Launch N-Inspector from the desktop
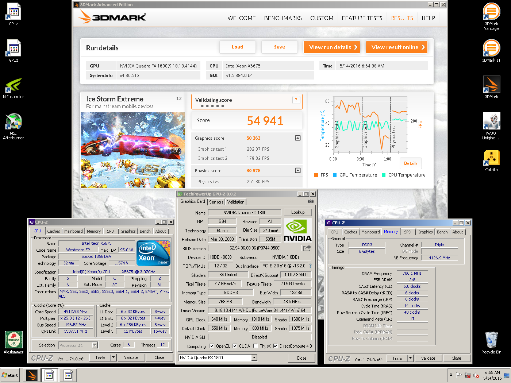The image size is (511, 383). point(14,88)
